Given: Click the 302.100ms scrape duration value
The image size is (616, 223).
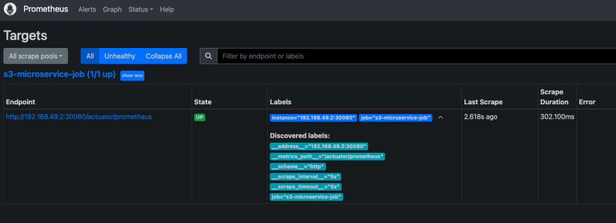Looking at the screenshot, I should tap(558, 117).
